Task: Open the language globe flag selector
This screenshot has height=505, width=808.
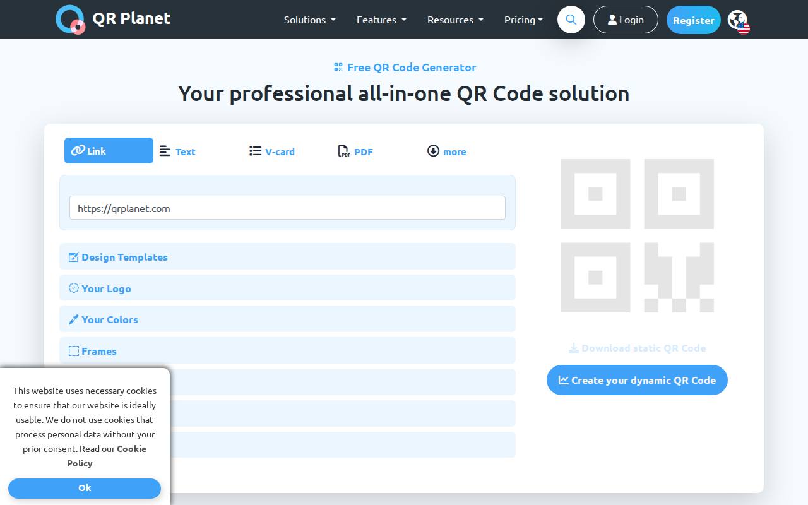Action: tap(738, 21)
